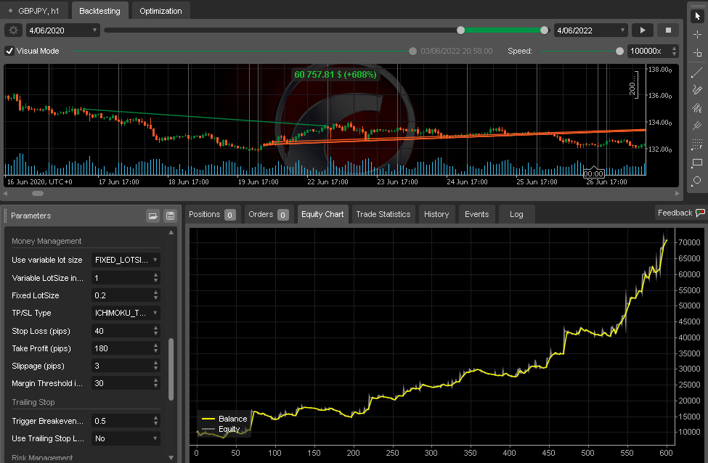Select the ellipse shape tool

click(x=697, y=181)
